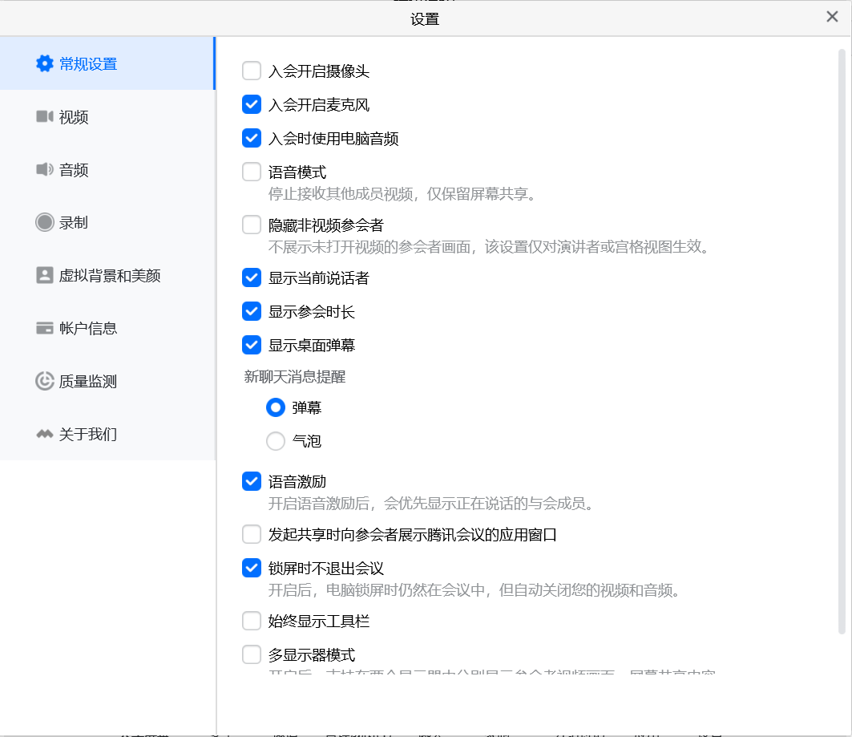Open the 音频 settings tab
This screenshot has width=852, height=737.
(x=107, y=169)
